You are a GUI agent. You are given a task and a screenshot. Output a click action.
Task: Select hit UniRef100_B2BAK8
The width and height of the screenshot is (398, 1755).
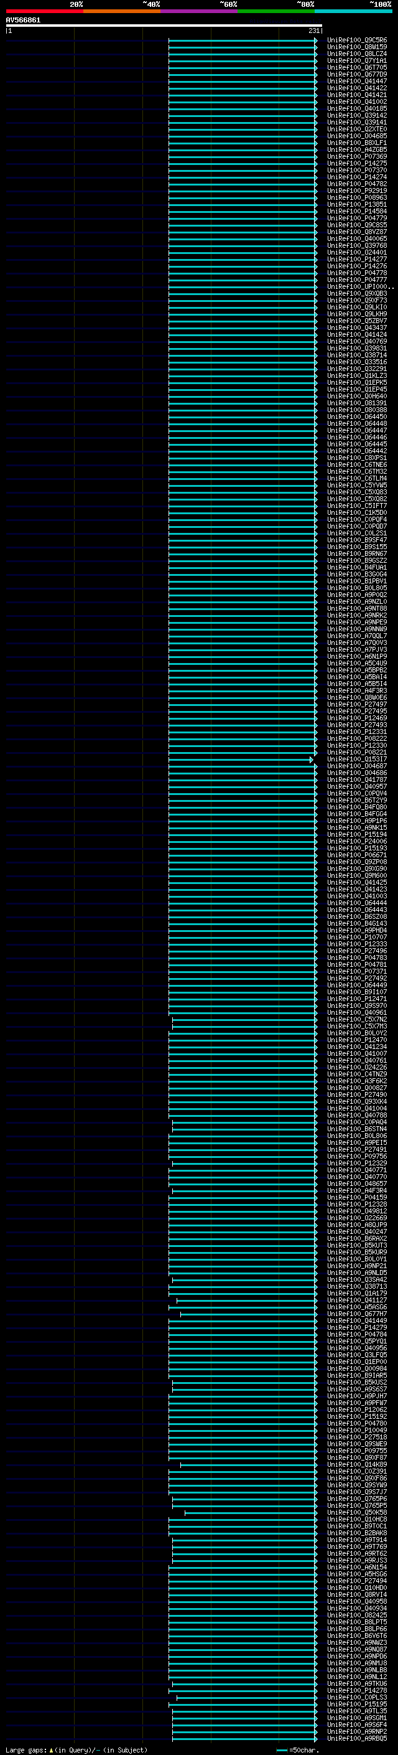point(356,1533)
